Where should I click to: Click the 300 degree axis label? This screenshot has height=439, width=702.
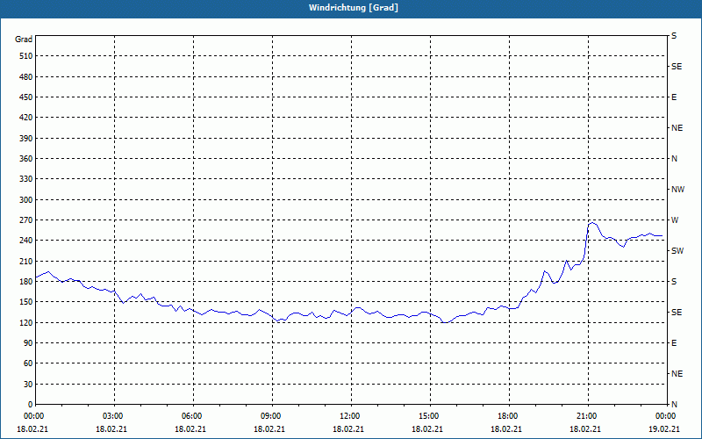point(26,200)
